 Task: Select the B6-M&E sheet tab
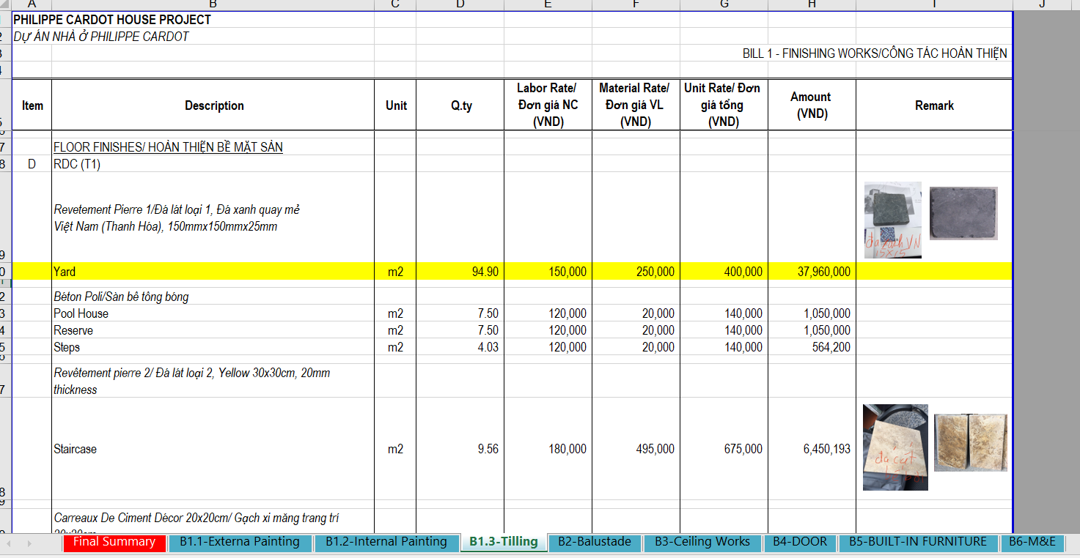(1032, 542)
